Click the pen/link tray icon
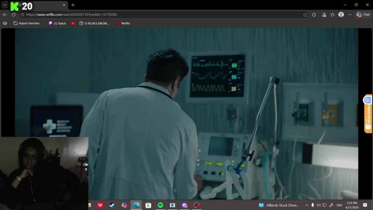 [x=331, y=205]
